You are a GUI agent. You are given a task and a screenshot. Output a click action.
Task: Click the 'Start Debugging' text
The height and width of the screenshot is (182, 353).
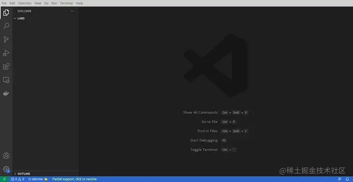tap(204, 140)
